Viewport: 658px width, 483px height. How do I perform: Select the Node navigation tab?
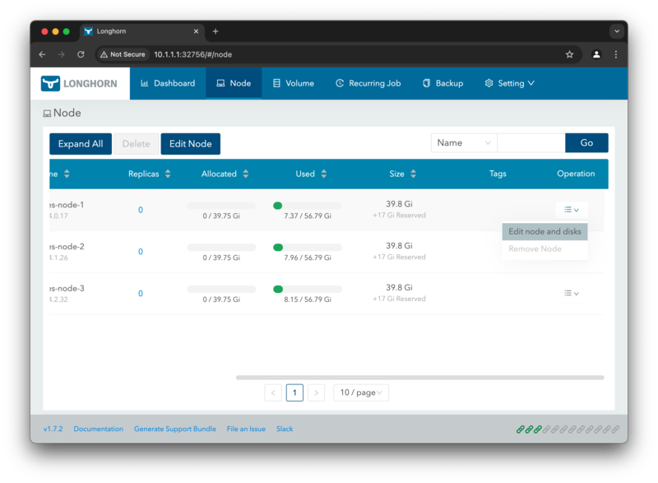point(234,83)
